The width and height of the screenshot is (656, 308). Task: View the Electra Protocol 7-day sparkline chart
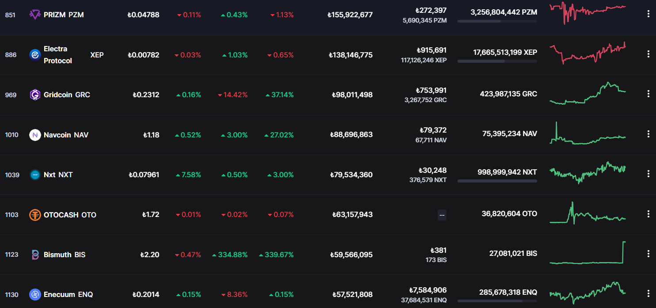click(588, 53)
